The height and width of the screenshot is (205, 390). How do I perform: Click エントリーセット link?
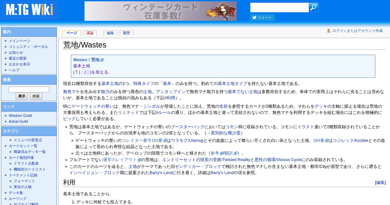pos(179,160)
